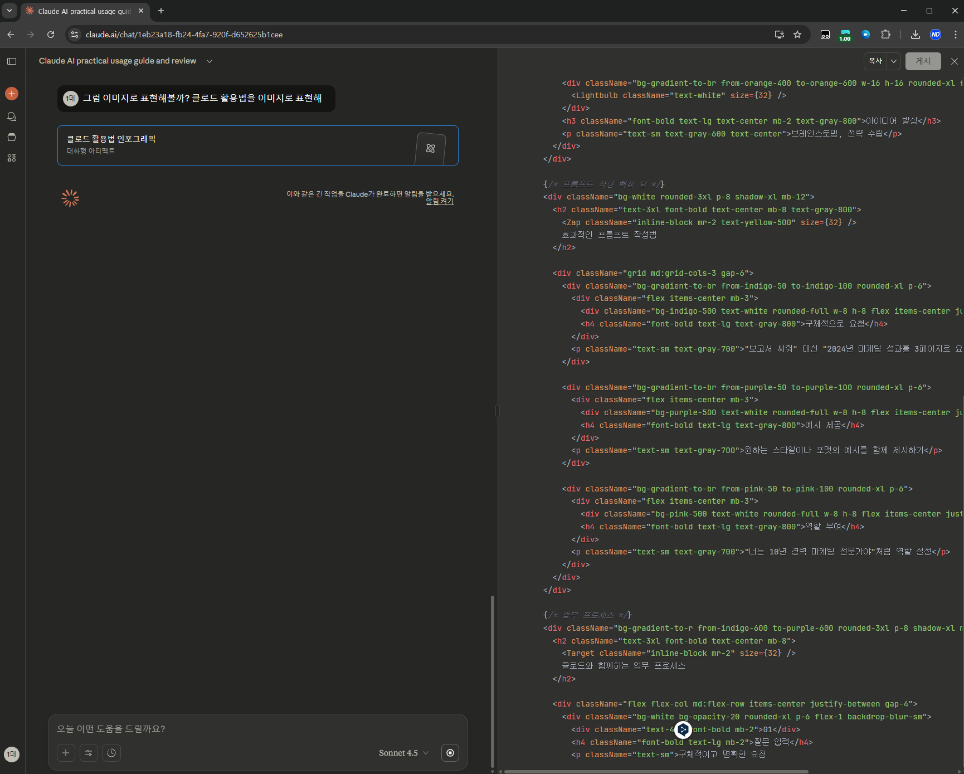Start a new chat with plus icon
The image size is (964, 774).
tap(12, 94)
